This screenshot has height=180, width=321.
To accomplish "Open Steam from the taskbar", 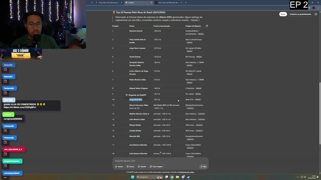I will point(188,177).
